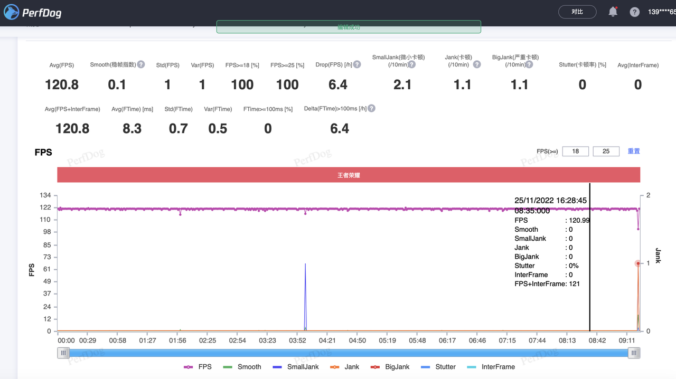Toggle SmallJank series in legend
Image resolution: width=676 pixels, height=379 pixels.
tap(296, 367)
